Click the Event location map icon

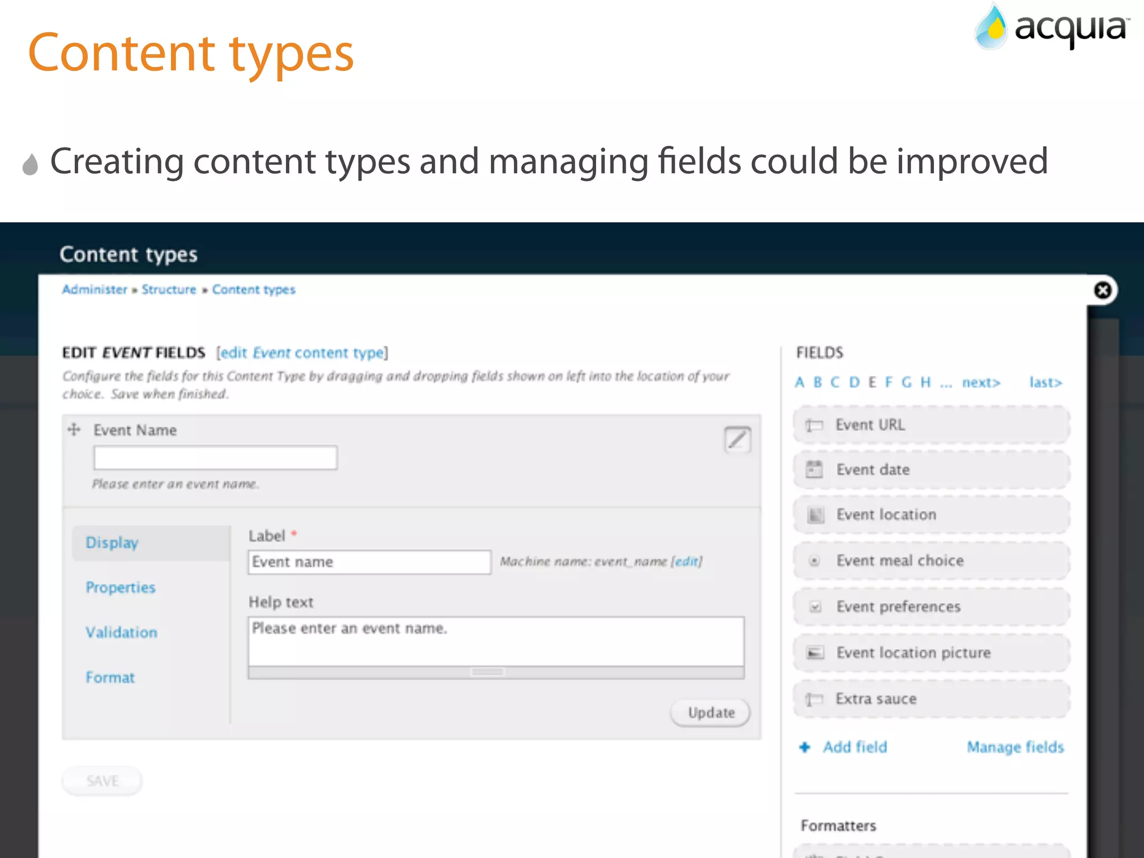coord(816,514)
